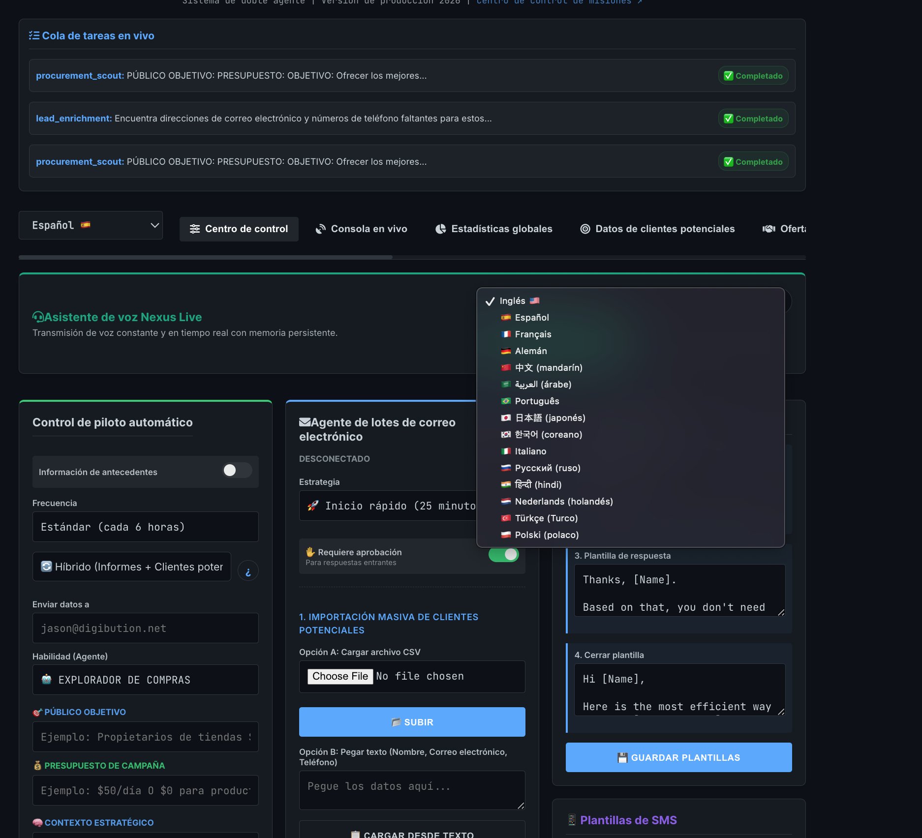The image size is (922, 838).
Task: Open Centro de control de misiones link
Action: point(559,2)
